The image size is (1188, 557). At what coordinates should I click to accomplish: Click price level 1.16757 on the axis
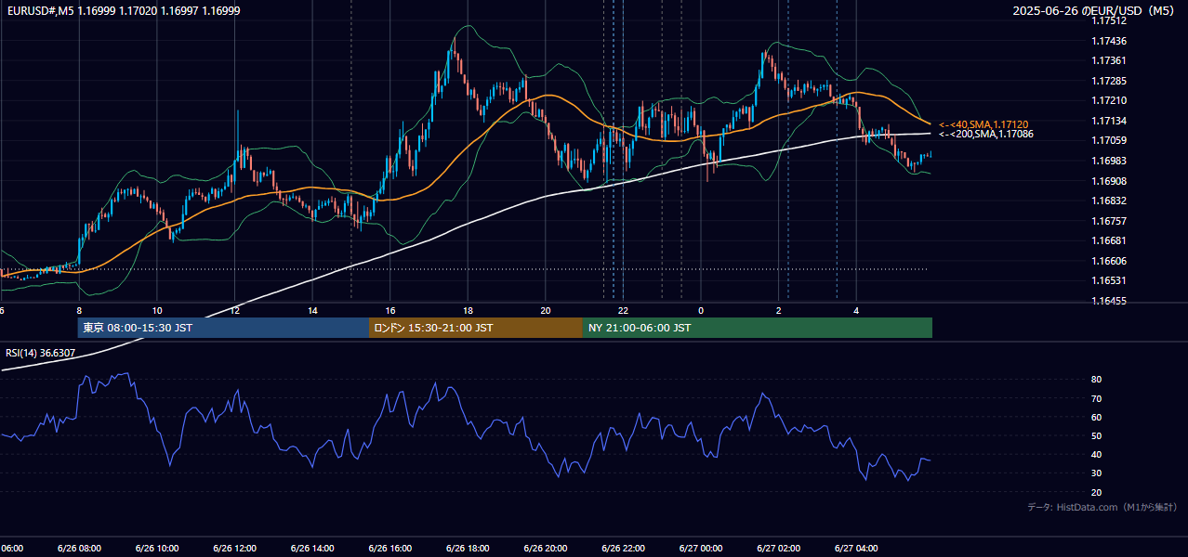pos(1108,221)
